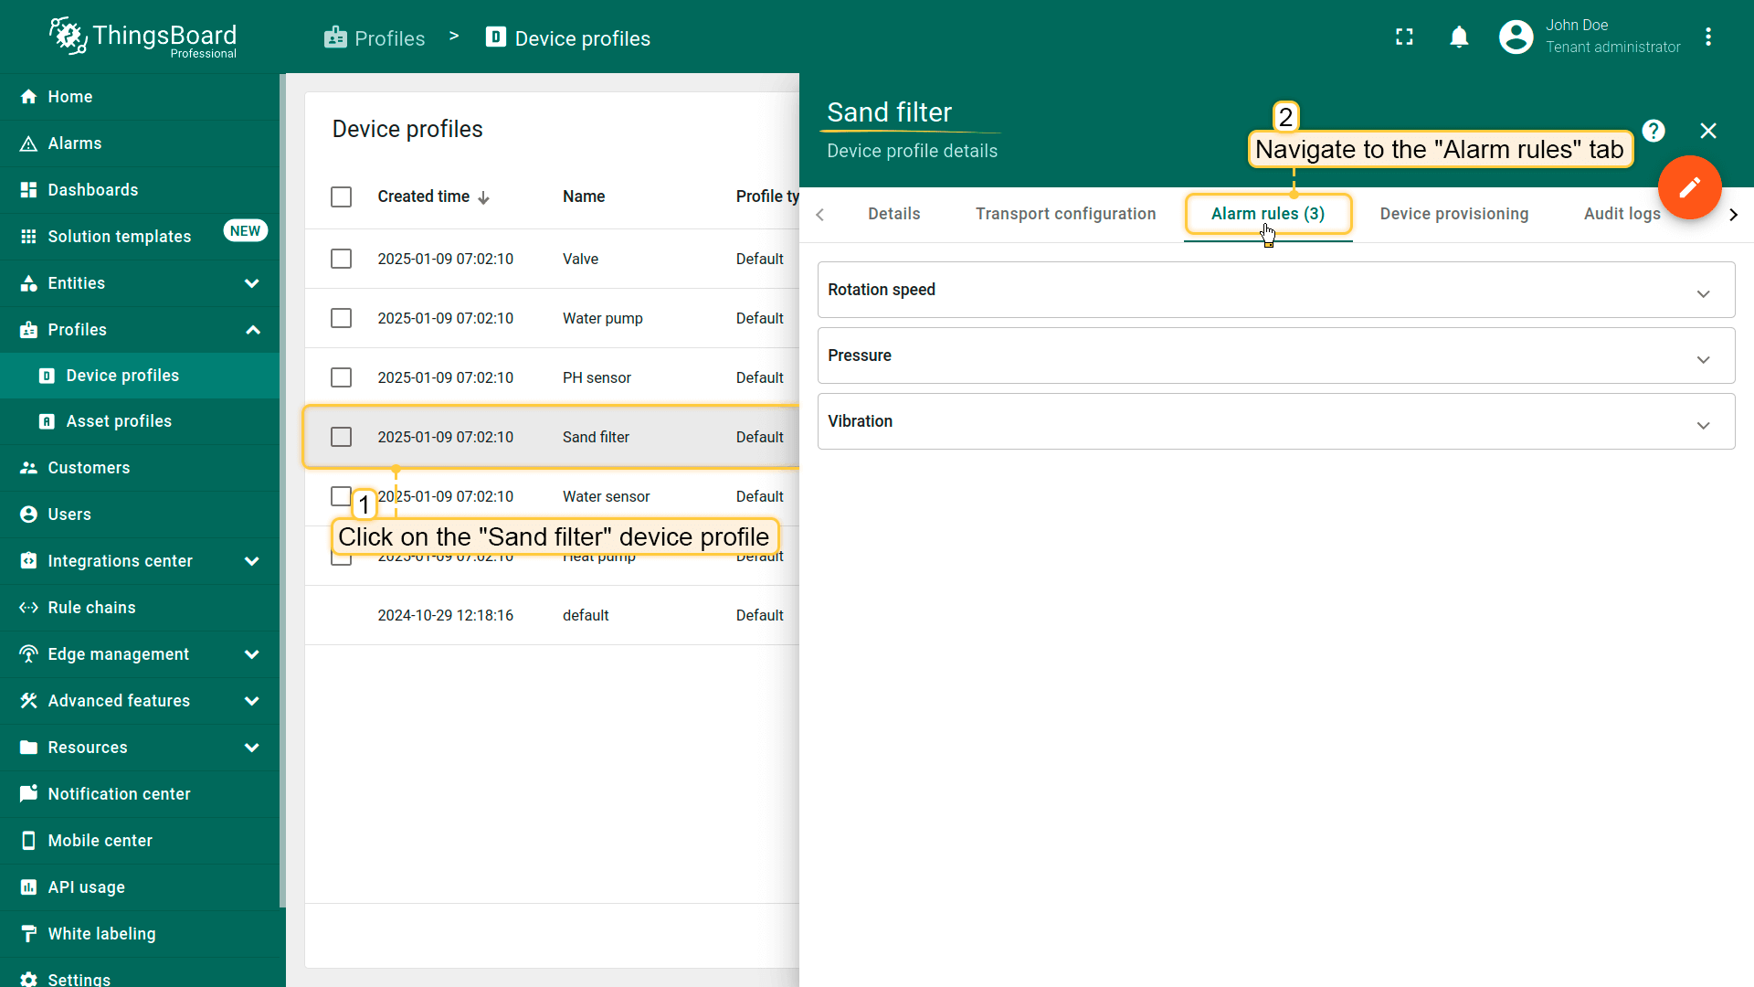Close the Sand filter details panel
The height and width of the screenshot is (987, 1754).
coord(1707,131)
